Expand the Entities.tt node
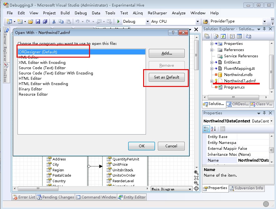 pyautogui.click(x=212, y=62)
